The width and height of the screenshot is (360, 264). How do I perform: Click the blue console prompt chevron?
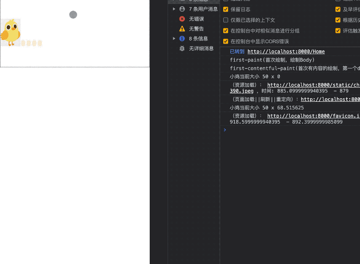coord(225,130)
